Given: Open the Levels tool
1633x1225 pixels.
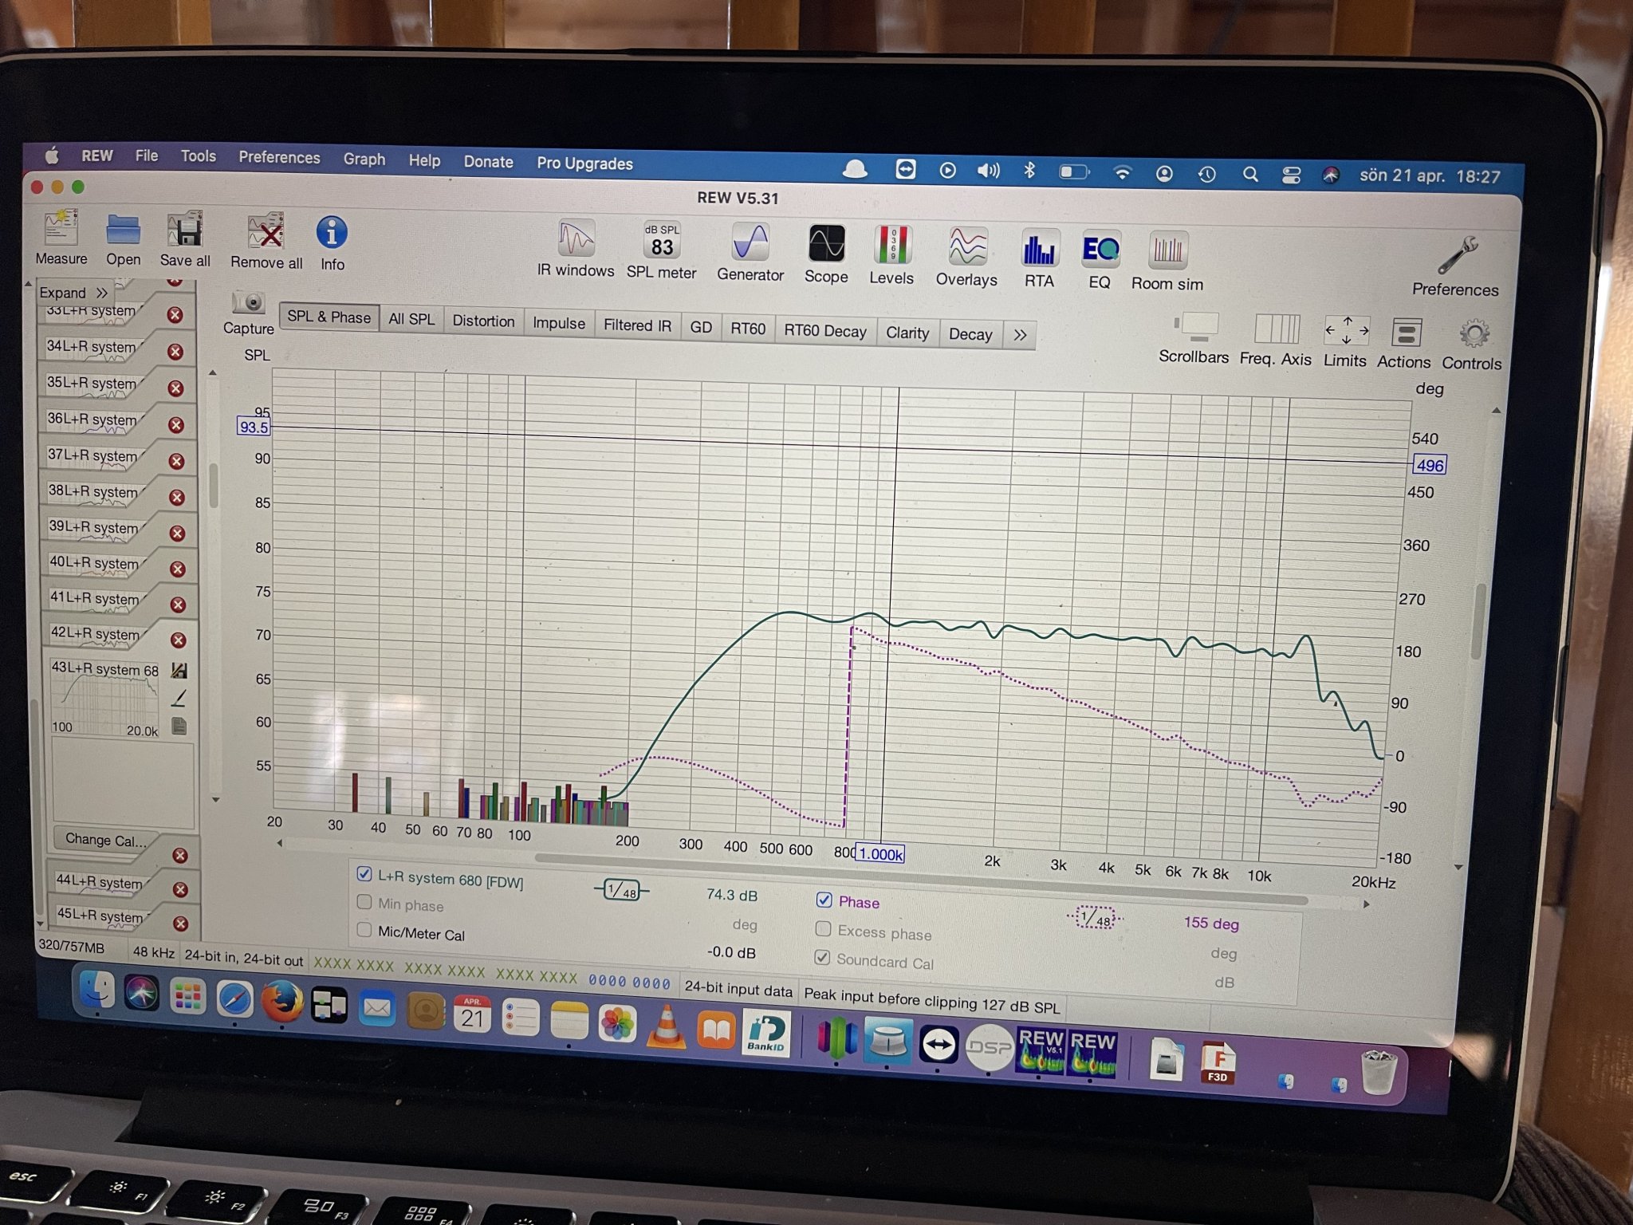Looking at the screenshot, I should [x=891, y=255].
